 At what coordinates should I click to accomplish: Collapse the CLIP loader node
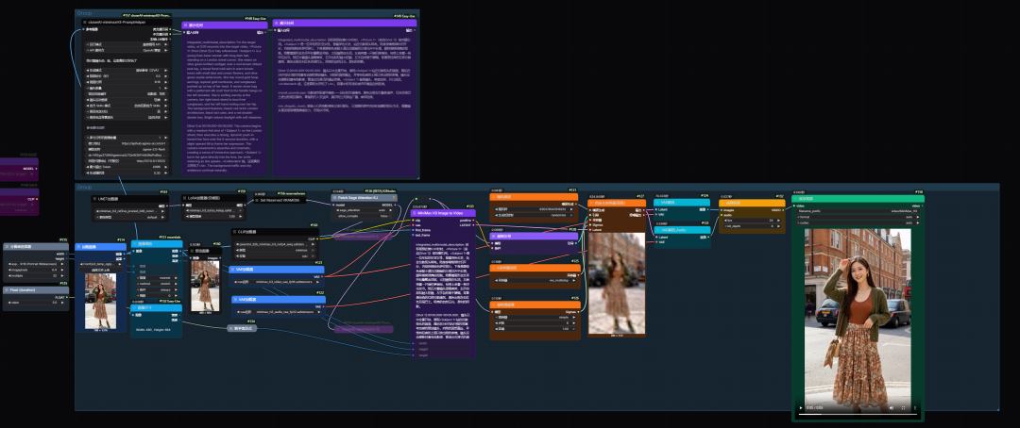[235, 231]
